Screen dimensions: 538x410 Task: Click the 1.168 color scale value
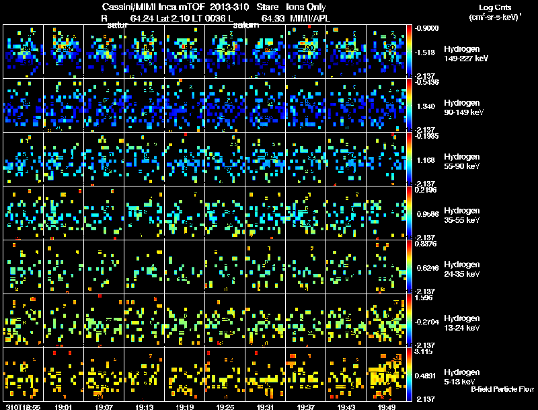pyautogui.click(x=426, y=160)
